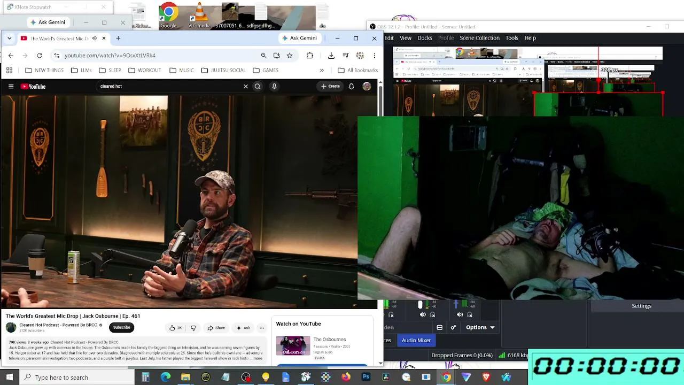
Task: Open File Explorer from the taskbar
Action: [x=185, y=378]
